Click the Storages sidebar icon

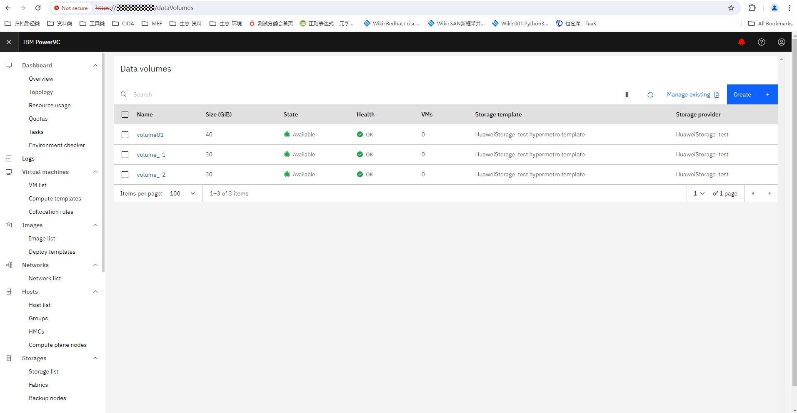[9, 358]
